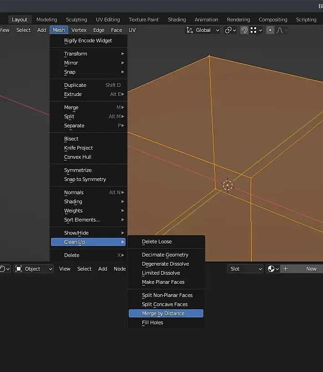Image resolution: width=323 pixels, height=372 pixels.
Task: Toggle proportional editing
Action: pyautogui.click(x=270, y=30)
